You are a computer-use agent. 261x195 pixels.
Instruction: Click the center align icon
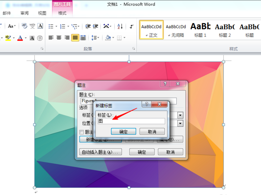[59, 38]
